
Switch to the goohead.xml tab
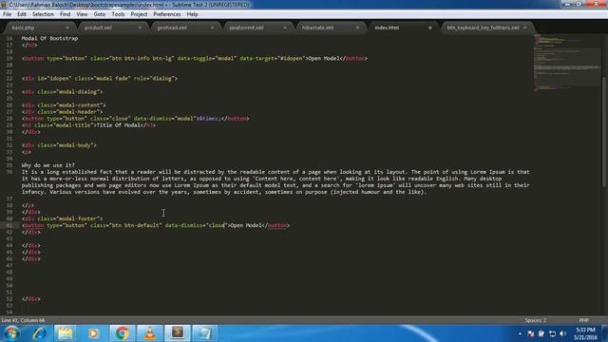pos(172,28)
